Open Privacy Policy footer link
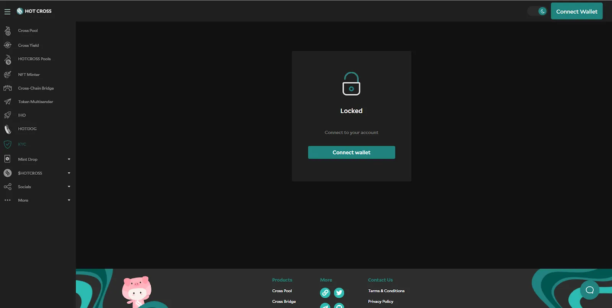612x308 pixels. (381, 302)
